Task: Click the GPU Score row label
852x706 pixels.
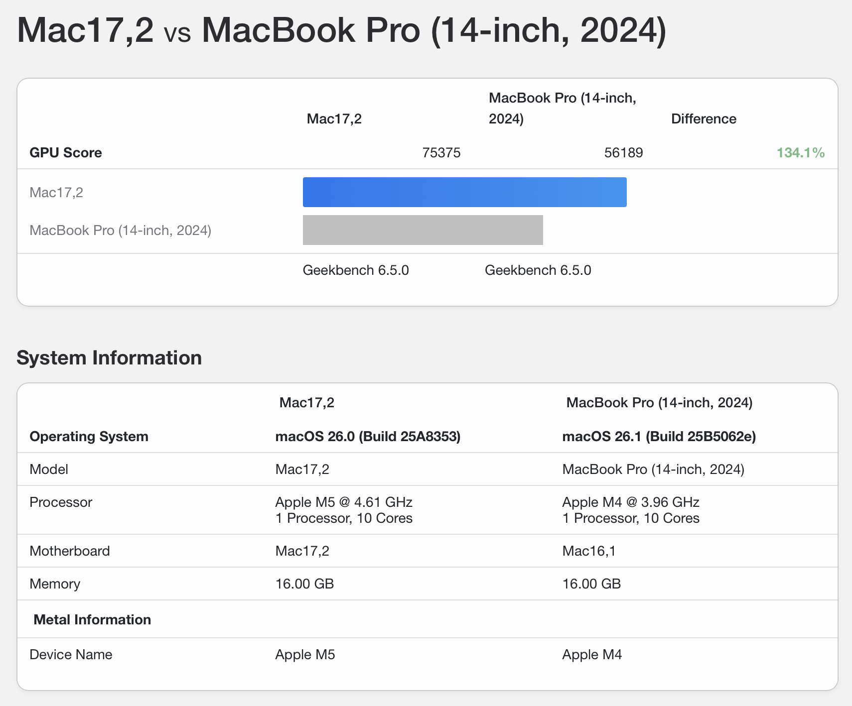Action: [x=66, y=152]
